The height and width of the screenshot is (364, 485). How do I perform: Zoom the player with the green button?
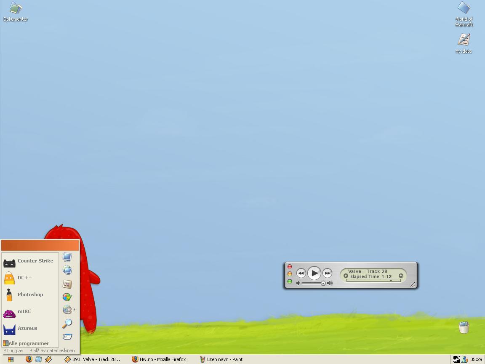point(290,281)
